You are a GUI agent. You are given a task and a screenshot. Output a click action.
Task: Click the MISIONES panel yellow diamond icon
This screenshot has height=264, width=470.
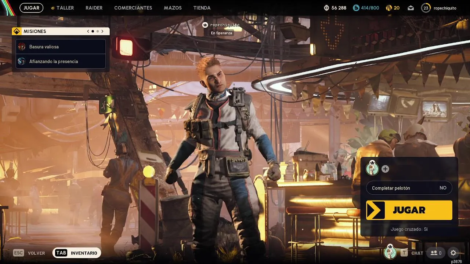point(17,32)
